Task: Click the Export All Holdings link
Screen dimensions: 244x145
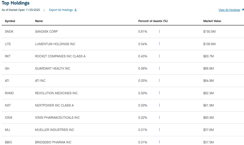Action: (61, 10)
